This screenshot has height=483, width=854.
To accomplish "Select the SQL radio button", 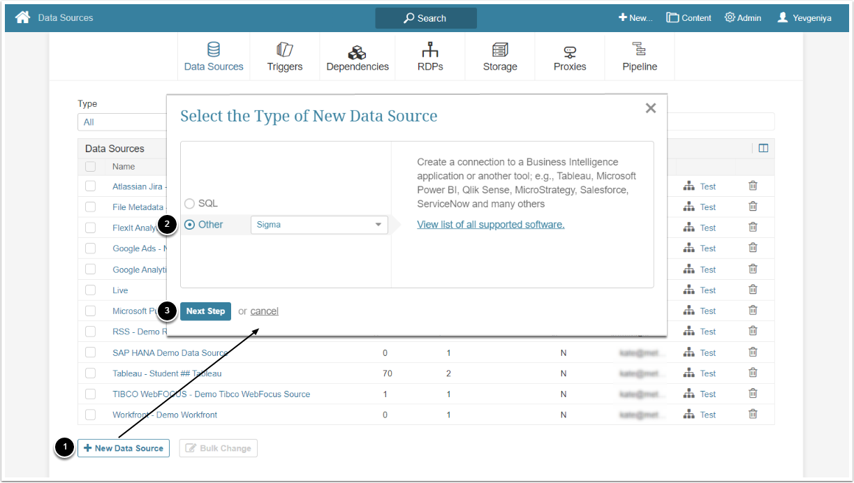I will (x=190, y=204).
